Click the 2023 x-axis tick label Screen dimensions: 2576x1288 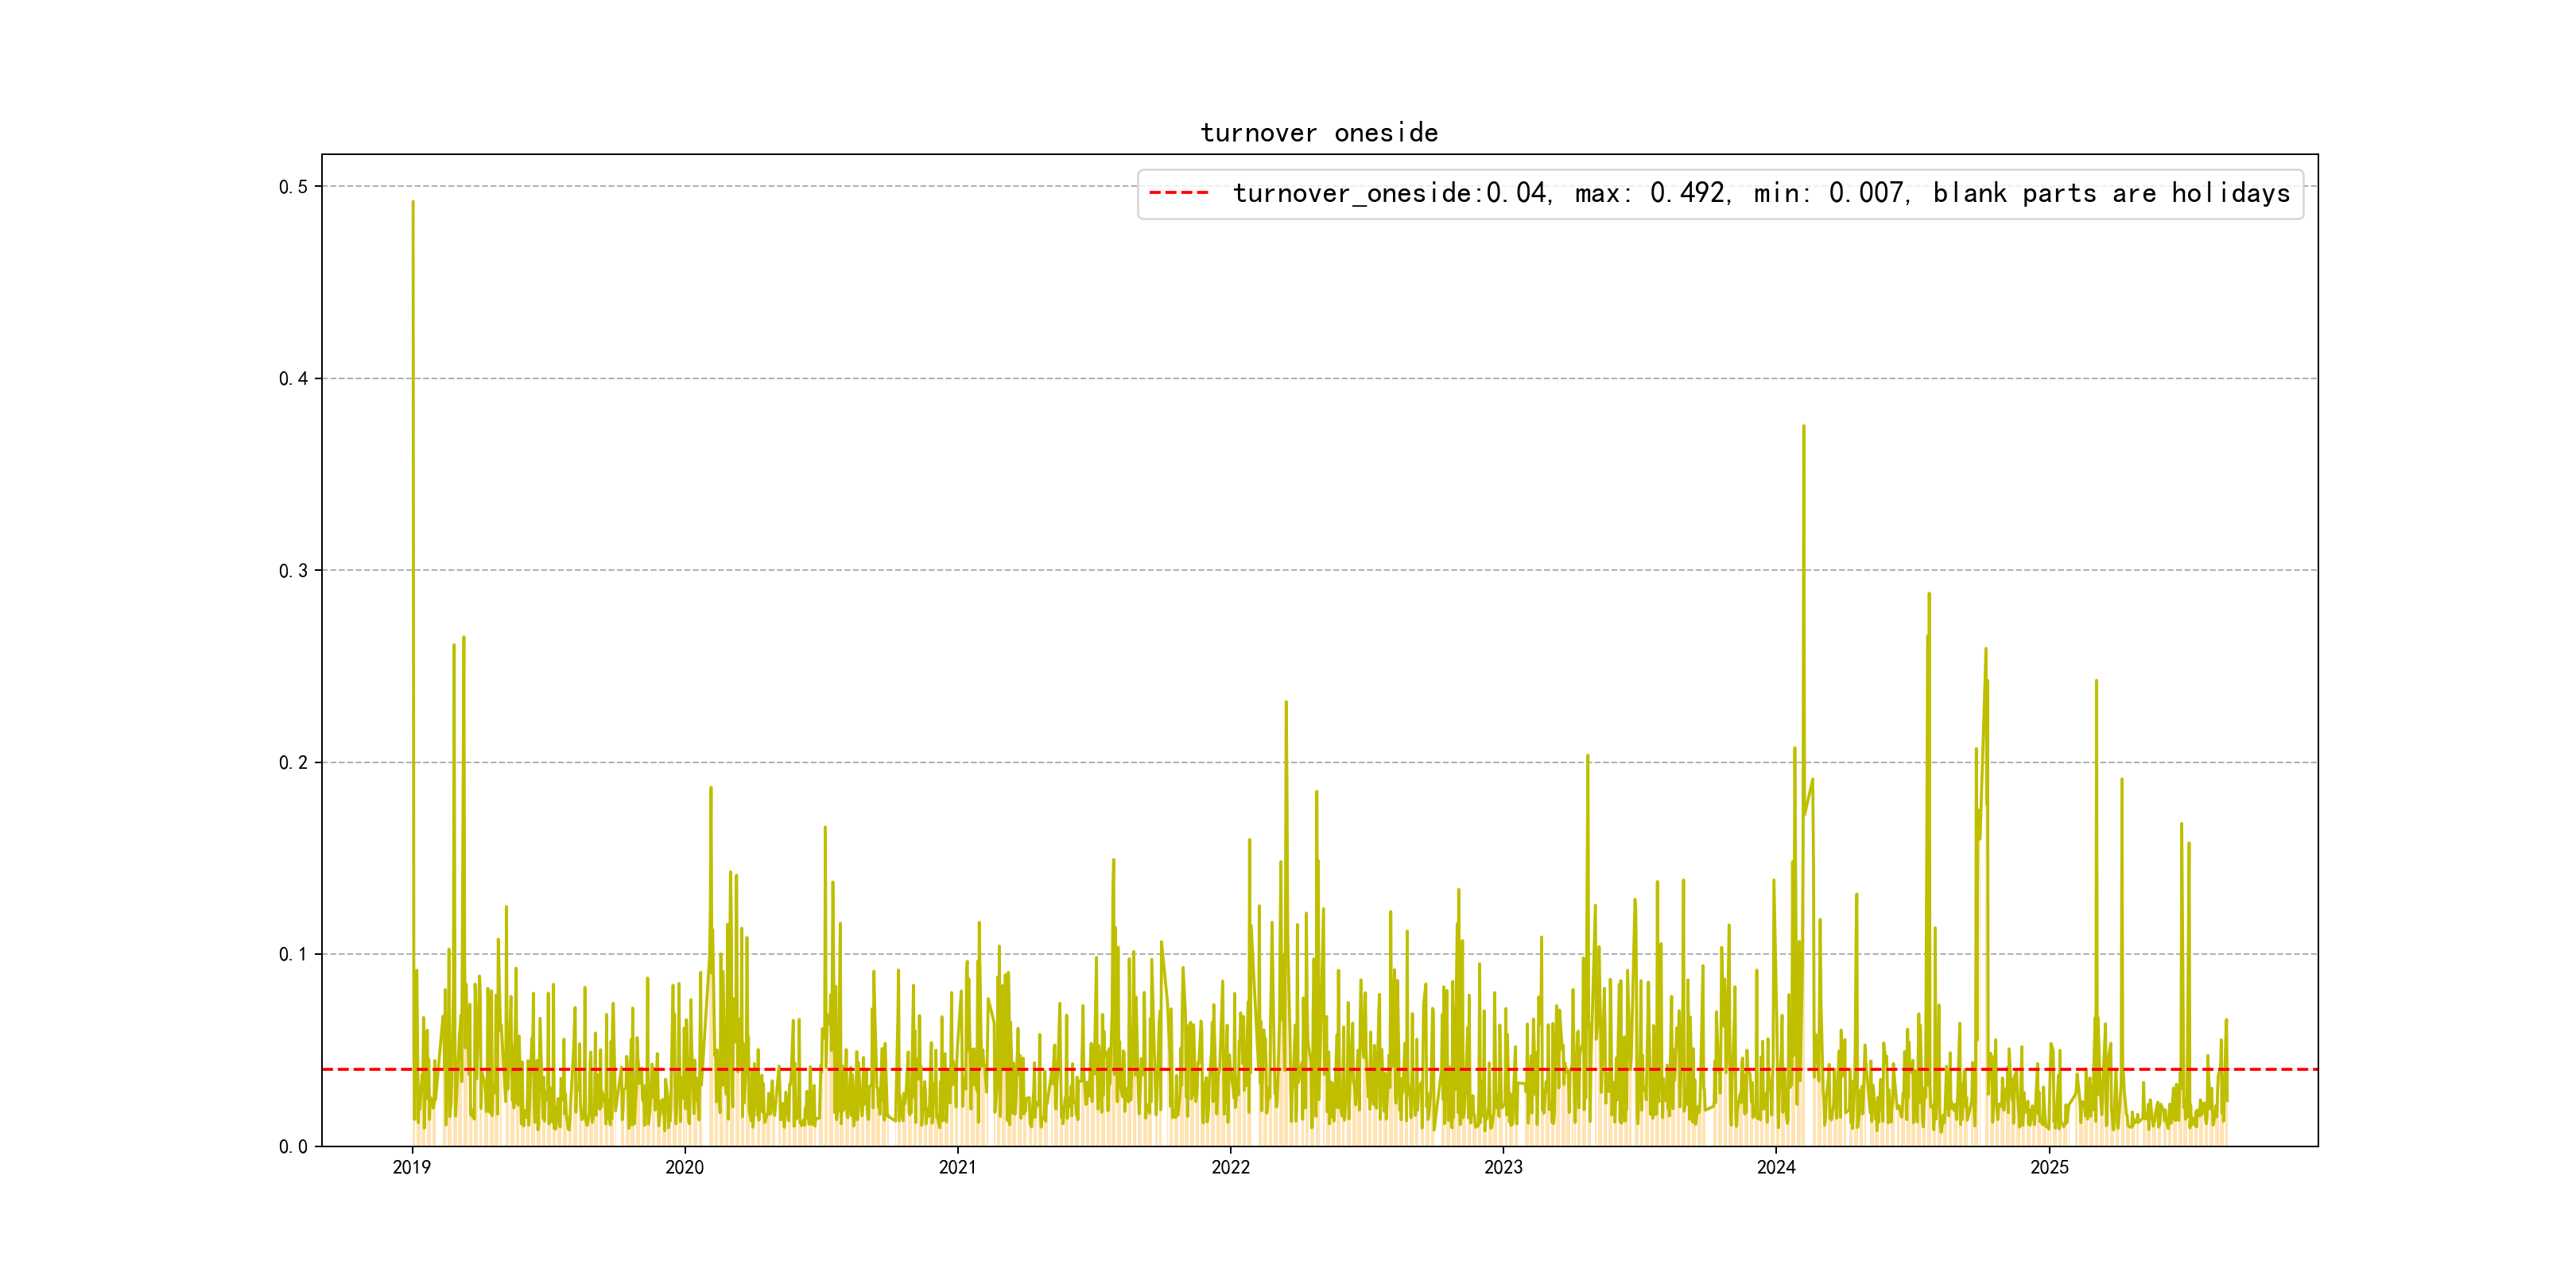(x=1503, y=1167)
